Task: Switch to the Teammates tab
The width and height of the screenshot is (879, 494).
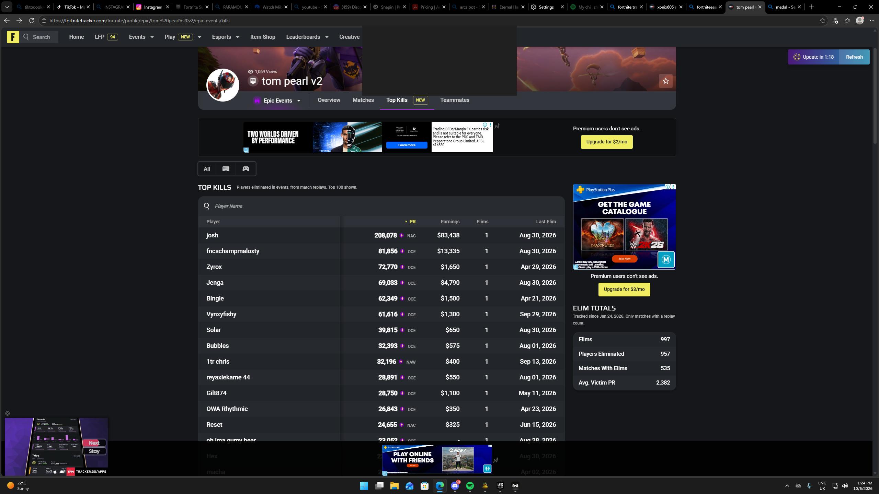Action: 455,100
